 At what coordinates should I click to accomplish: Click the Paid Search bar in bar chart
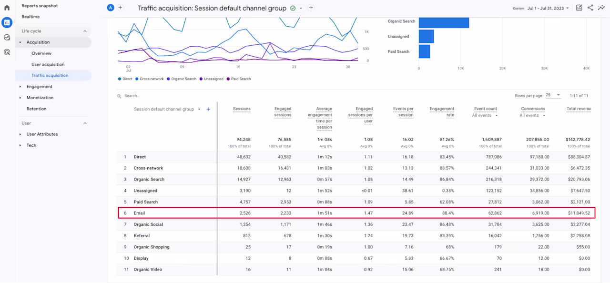coord(424,51)
